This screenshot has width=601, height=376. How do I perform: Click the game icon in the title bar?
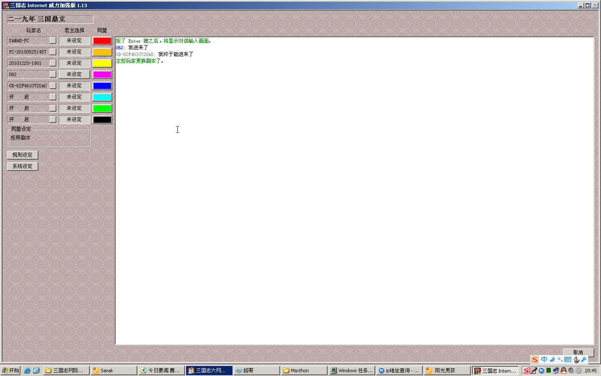click(x=6, y=5)
